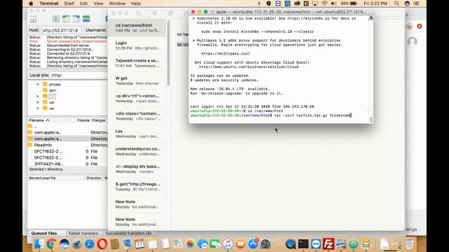Open Siri from the Dock
Screen dimensions: 449x252
[64, 244]
